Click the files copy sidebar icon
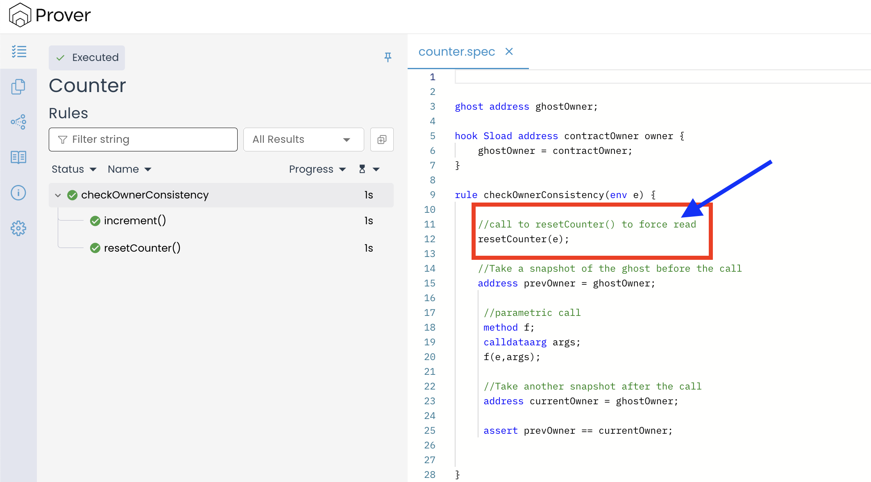Viewport: 871px width, 482px height. (x=18, y=87)
